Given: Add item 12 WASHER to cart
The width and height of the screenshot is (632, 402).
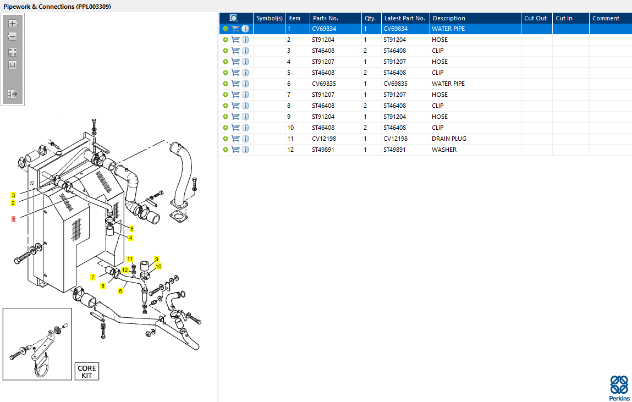Looking at the screenshot, I should [x=235, y=150].
